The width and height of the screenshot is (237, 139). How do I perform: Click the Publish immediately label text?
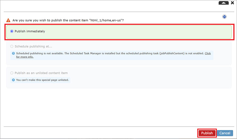click(x=30, y=31)
